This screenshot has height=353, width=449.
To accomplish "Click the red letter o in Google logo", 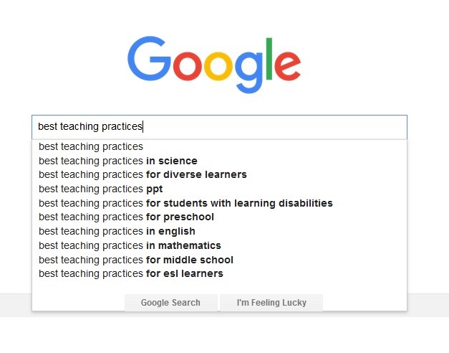I will (x=188, y=65).
